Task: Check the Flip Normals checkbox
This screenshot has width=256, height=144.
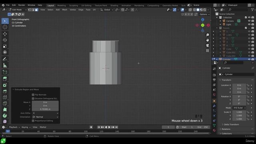Action: pos(33,95)
